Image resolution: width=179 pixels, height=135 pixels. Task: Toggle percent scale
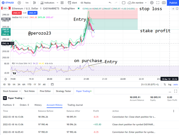[x=165, y=84]
